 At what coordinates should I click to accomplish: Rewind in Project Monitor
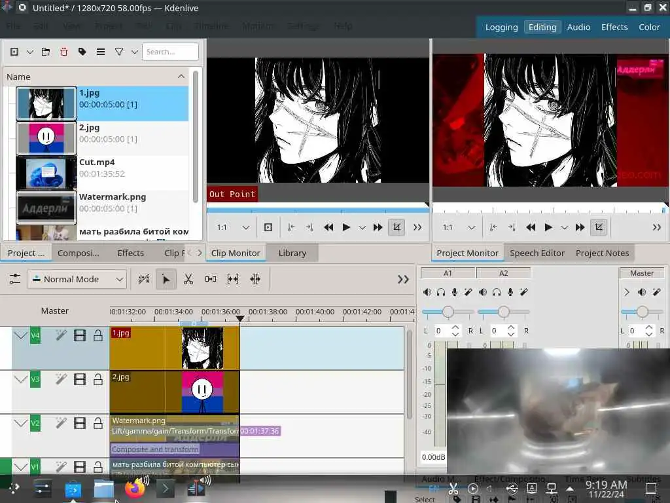click(x=530, y=227)
